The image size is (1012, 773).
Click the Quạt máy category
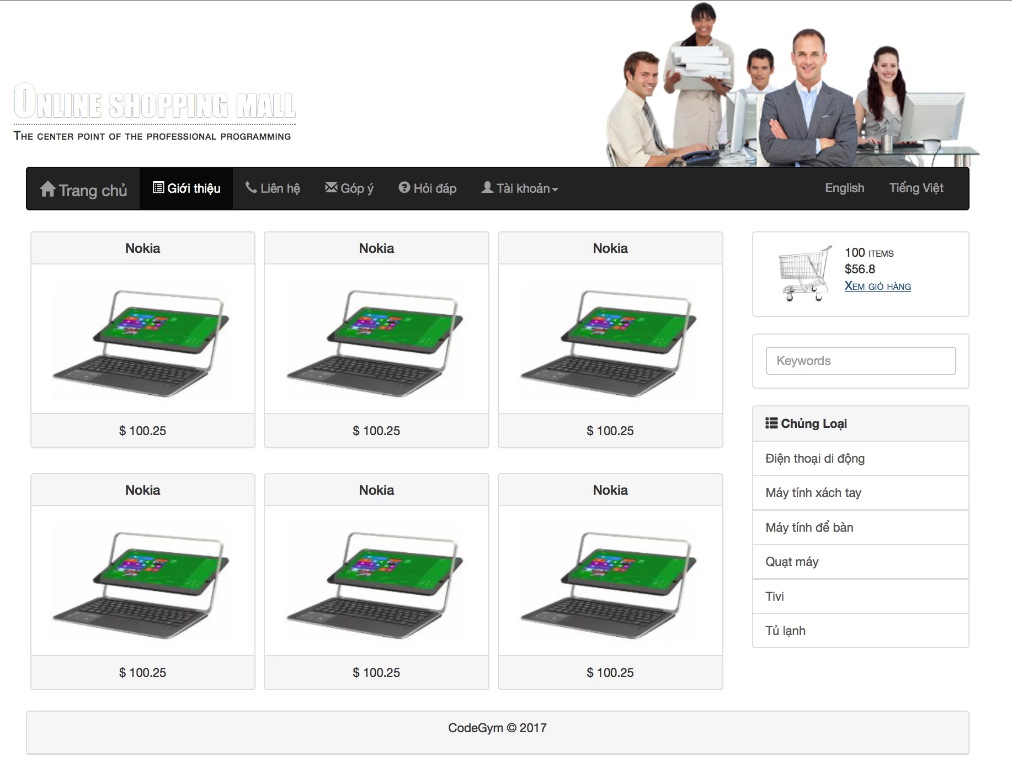(792, 562)
